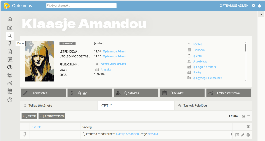This screenshot has width=265, height=141.
Task: Click the camera icon in sidebar
Action: point(10,28)
